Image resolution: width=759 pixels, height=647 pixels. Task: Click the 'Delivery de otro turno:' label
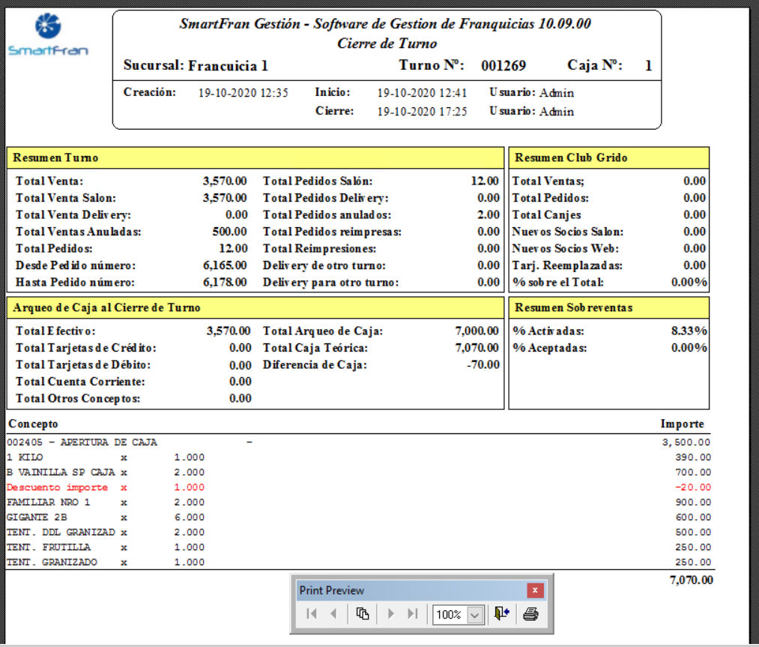click(324, 265)
